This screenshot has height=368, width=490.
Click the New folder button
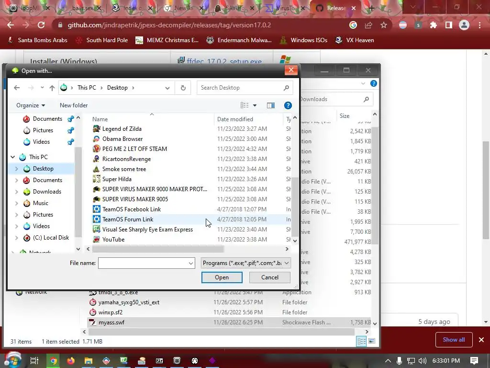coord(74,105)
